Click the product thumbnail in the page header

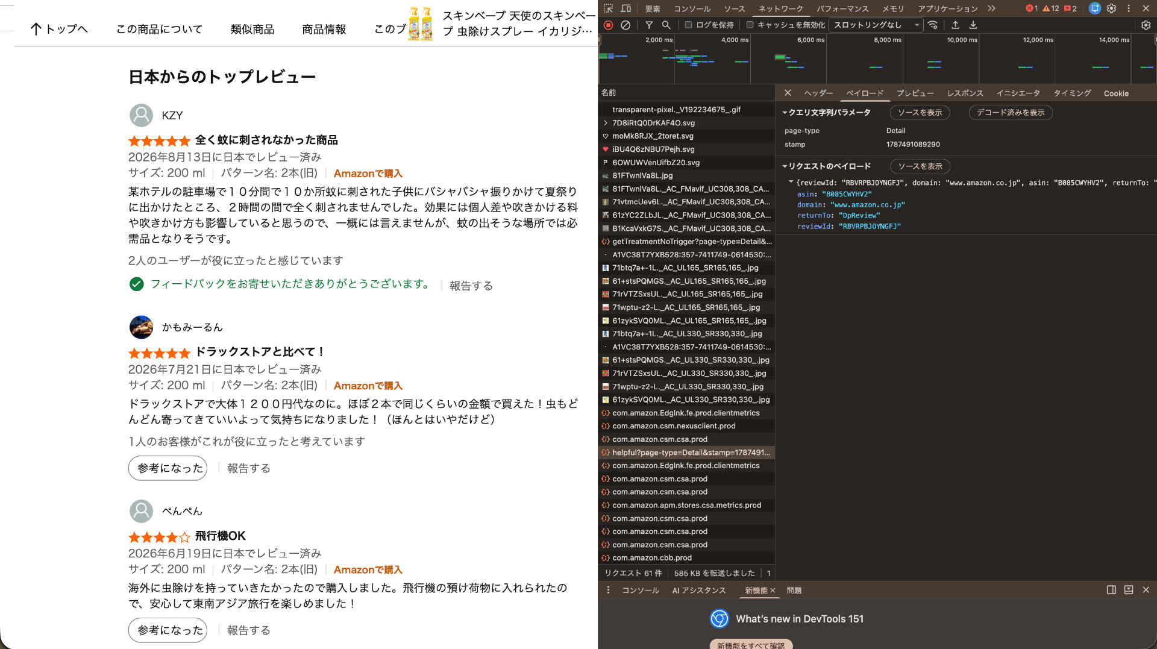pos(421,24)
